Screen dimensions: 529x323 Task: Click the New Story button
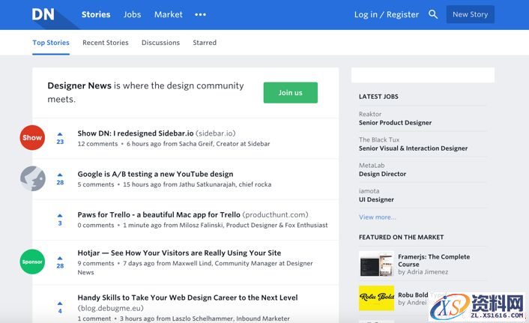click(470, 14)
